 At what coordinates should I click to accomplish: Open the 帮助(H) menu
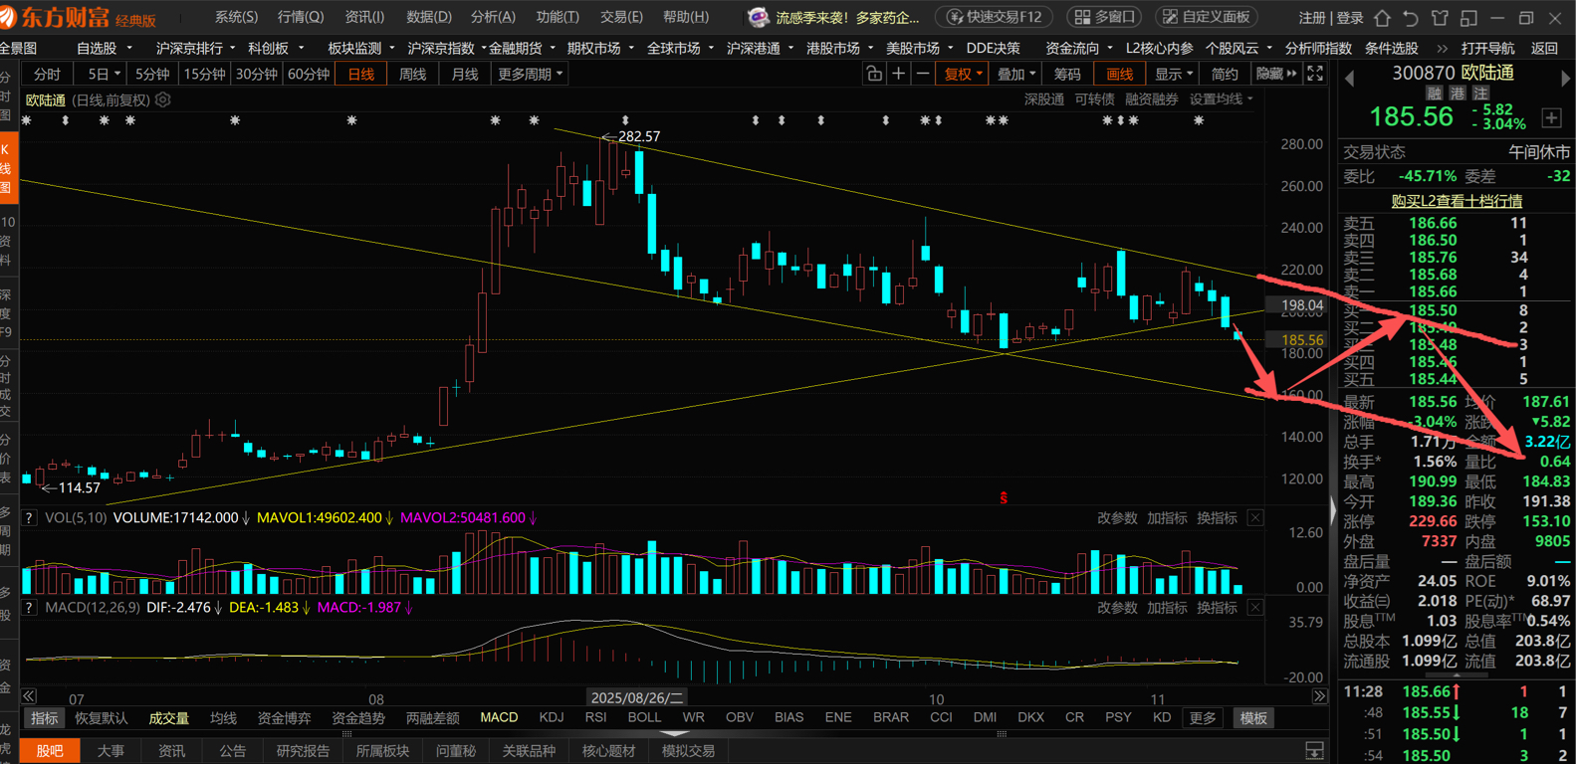pyautogui.click(x=686, y=17)
